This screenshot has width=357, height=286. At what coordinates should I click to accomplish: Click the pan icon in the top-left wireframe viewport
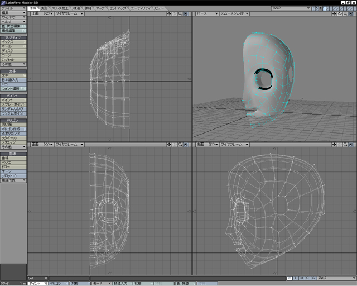point(170,13)
